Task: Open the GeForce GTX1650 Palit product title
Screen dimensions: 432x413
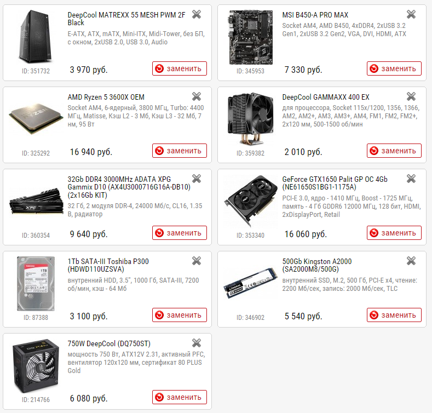Action: click(335, 183)
